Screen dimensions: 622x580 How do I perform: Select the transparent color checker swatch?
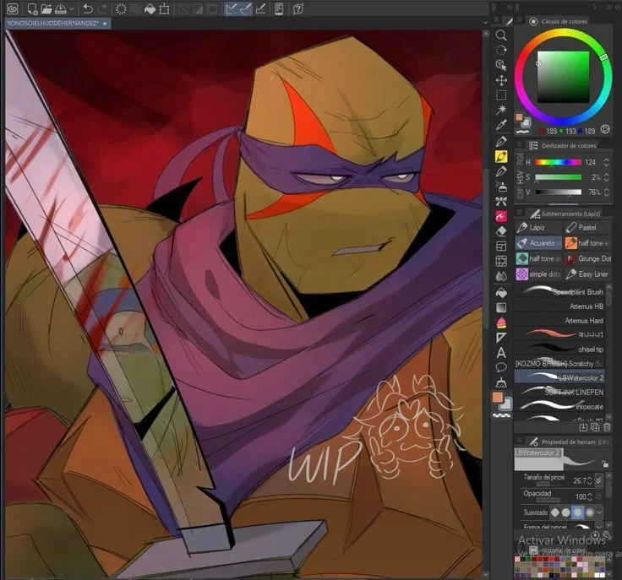(x=501, y=415)
